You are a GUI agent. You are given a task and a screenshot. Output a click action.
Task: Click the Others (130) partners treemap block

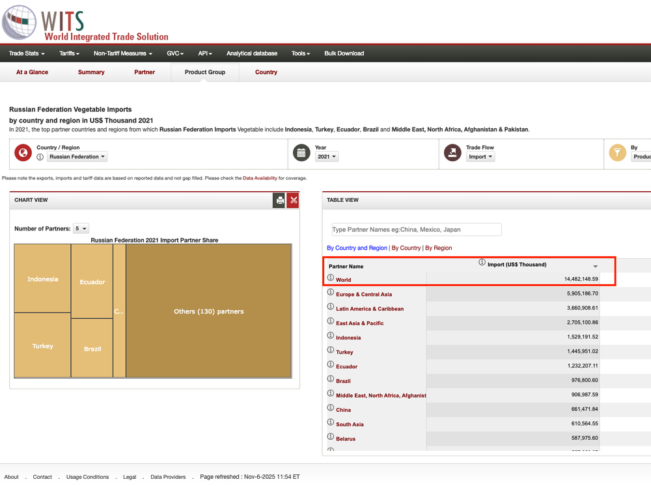pyautogui.click(x=208, y=311)
